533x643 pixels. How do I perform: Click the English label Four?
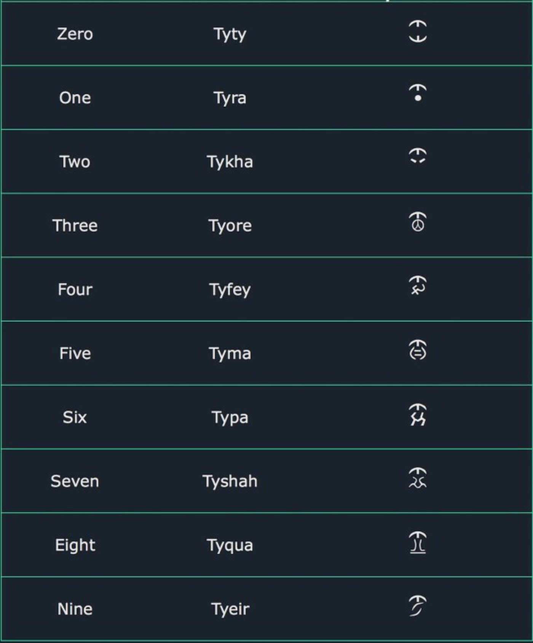(75, 289)
